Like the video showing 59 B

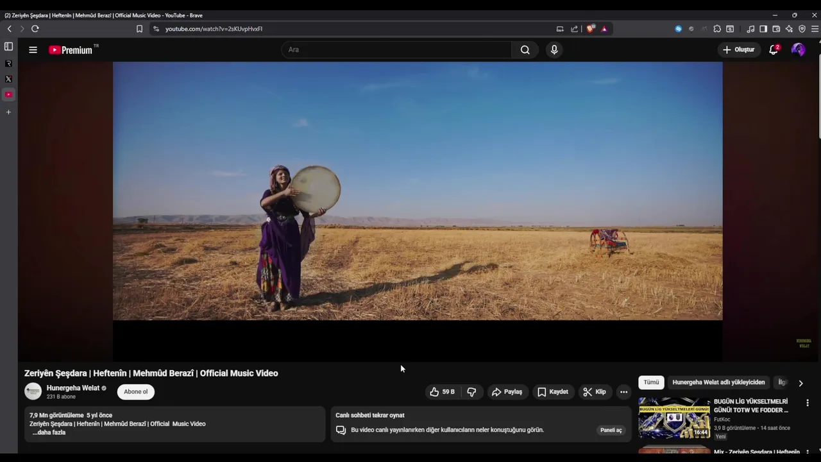(442, 391)
